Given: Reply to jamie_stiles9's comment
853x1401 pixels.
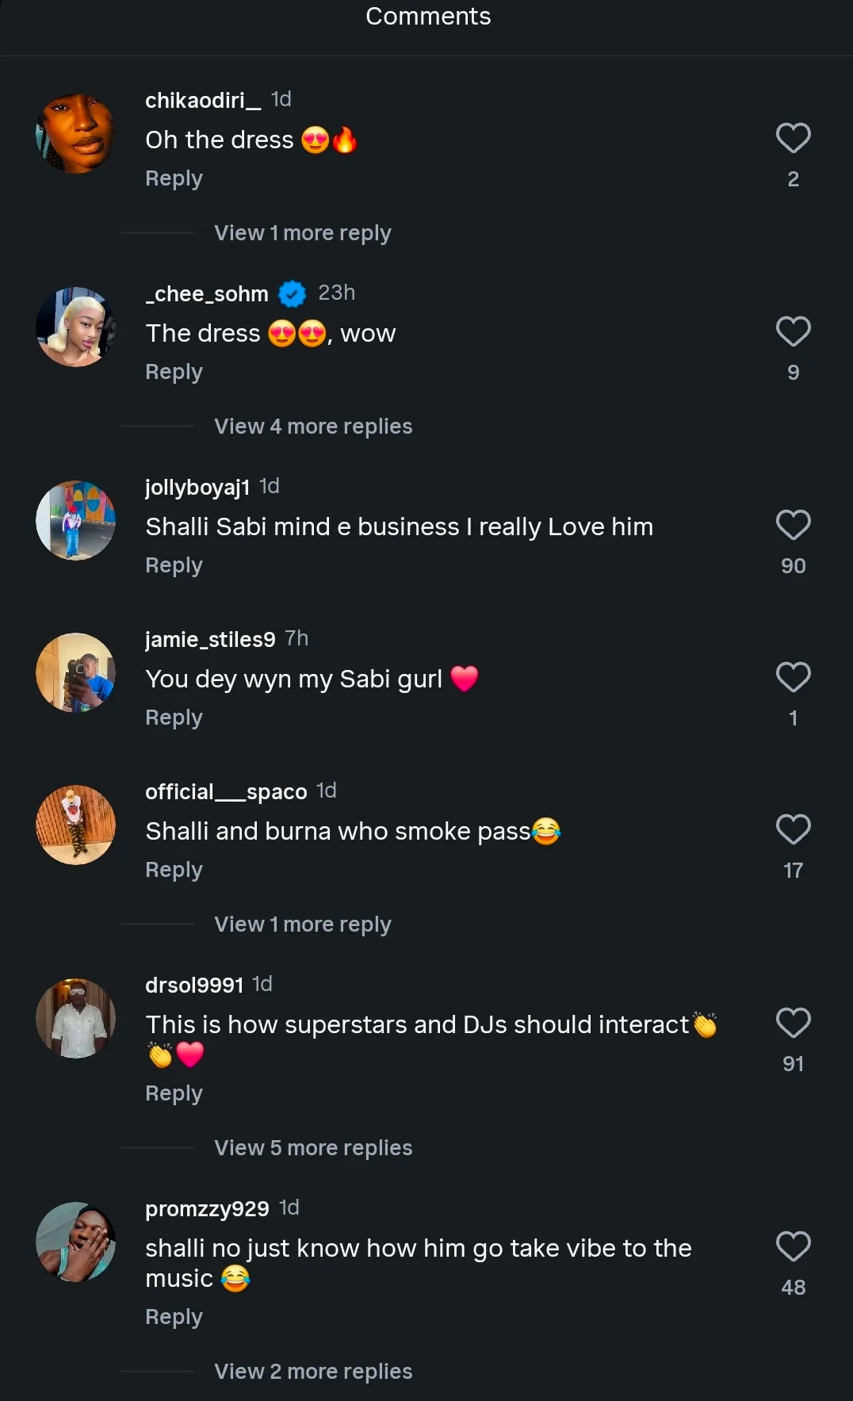Looking at the screenshot, I should (x=174, y=718).
